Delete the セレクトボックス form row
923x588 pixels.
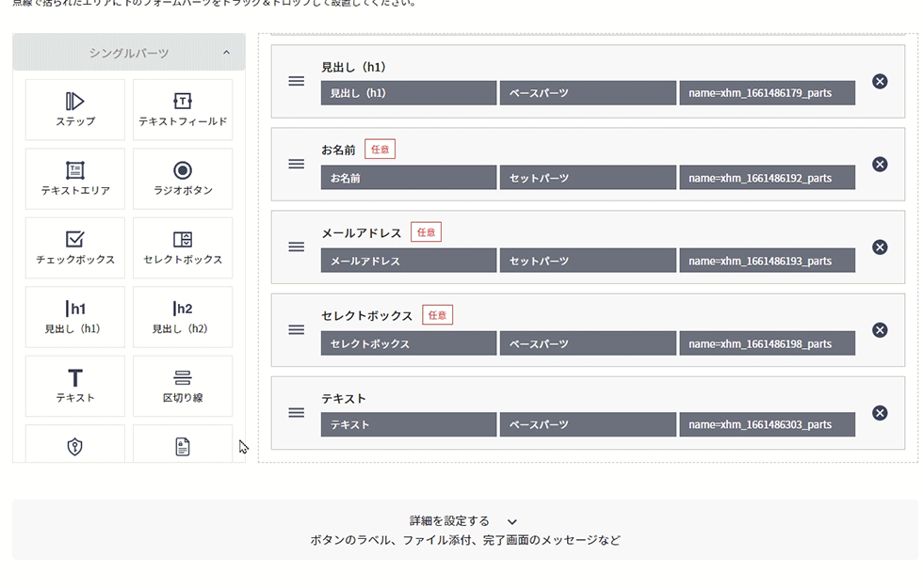(880, 330)
